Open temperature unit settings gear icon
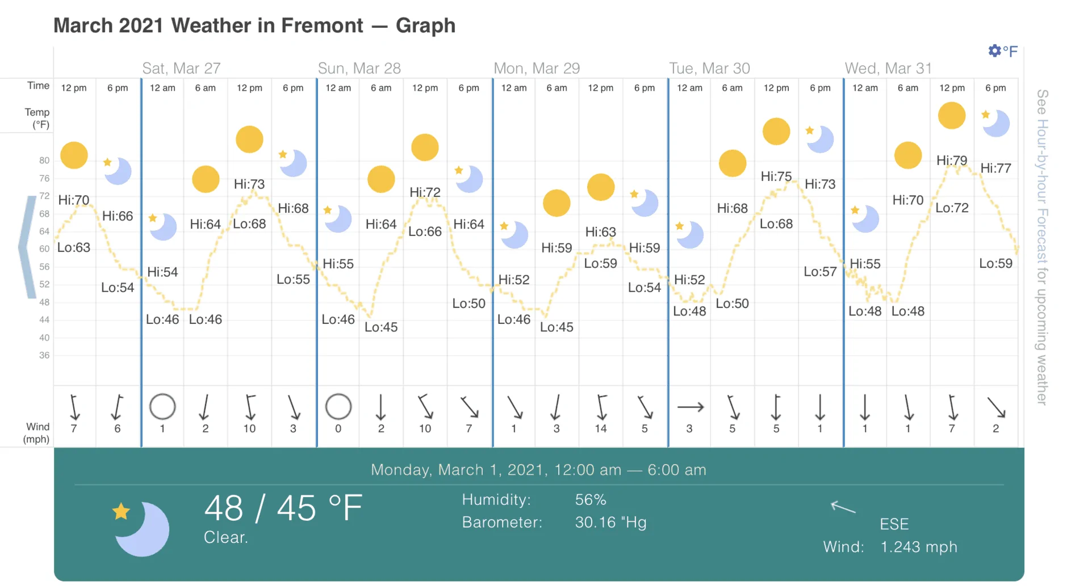The height and width of the screenshot is (586, 1079). click(994, 50)
